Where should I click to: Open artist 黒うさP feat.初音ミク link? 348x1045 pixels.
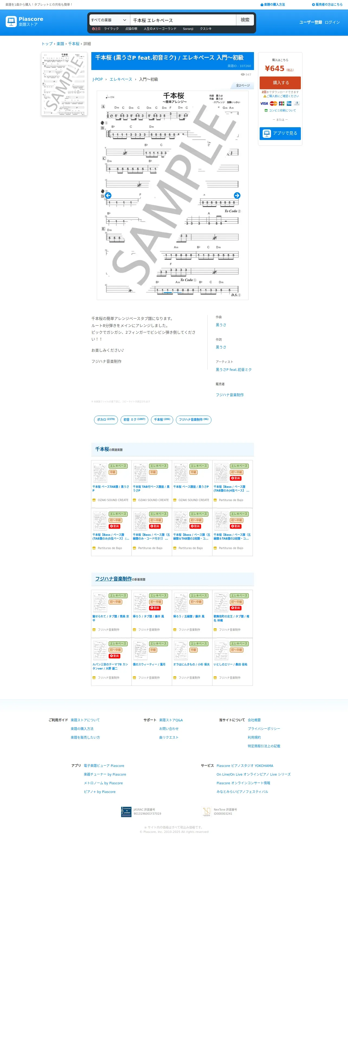(233, 369)
